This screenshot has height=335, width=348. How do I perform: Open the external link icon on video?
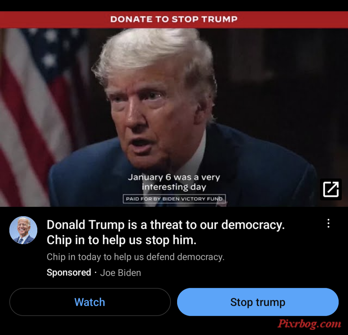[331, 189]
